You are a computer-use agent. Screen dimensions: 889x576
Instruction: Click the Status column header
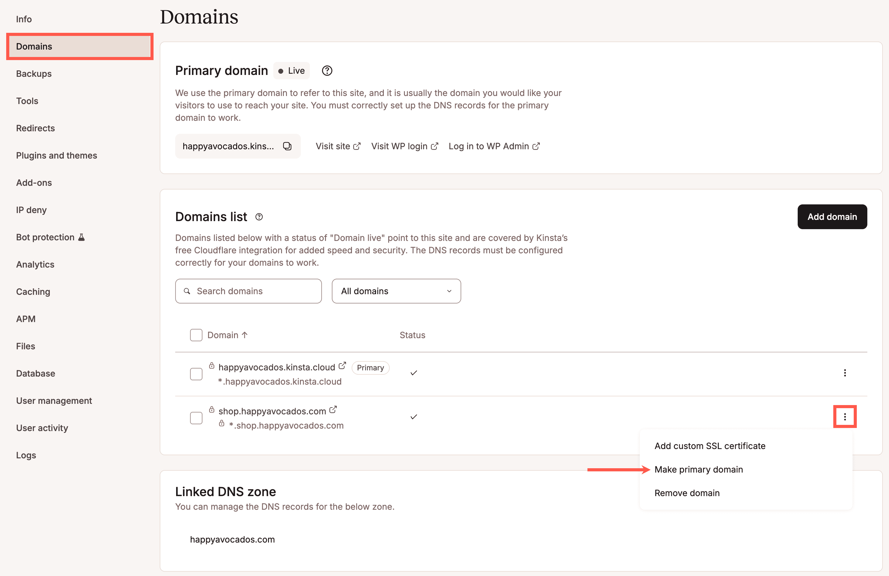tap(412, 335)
